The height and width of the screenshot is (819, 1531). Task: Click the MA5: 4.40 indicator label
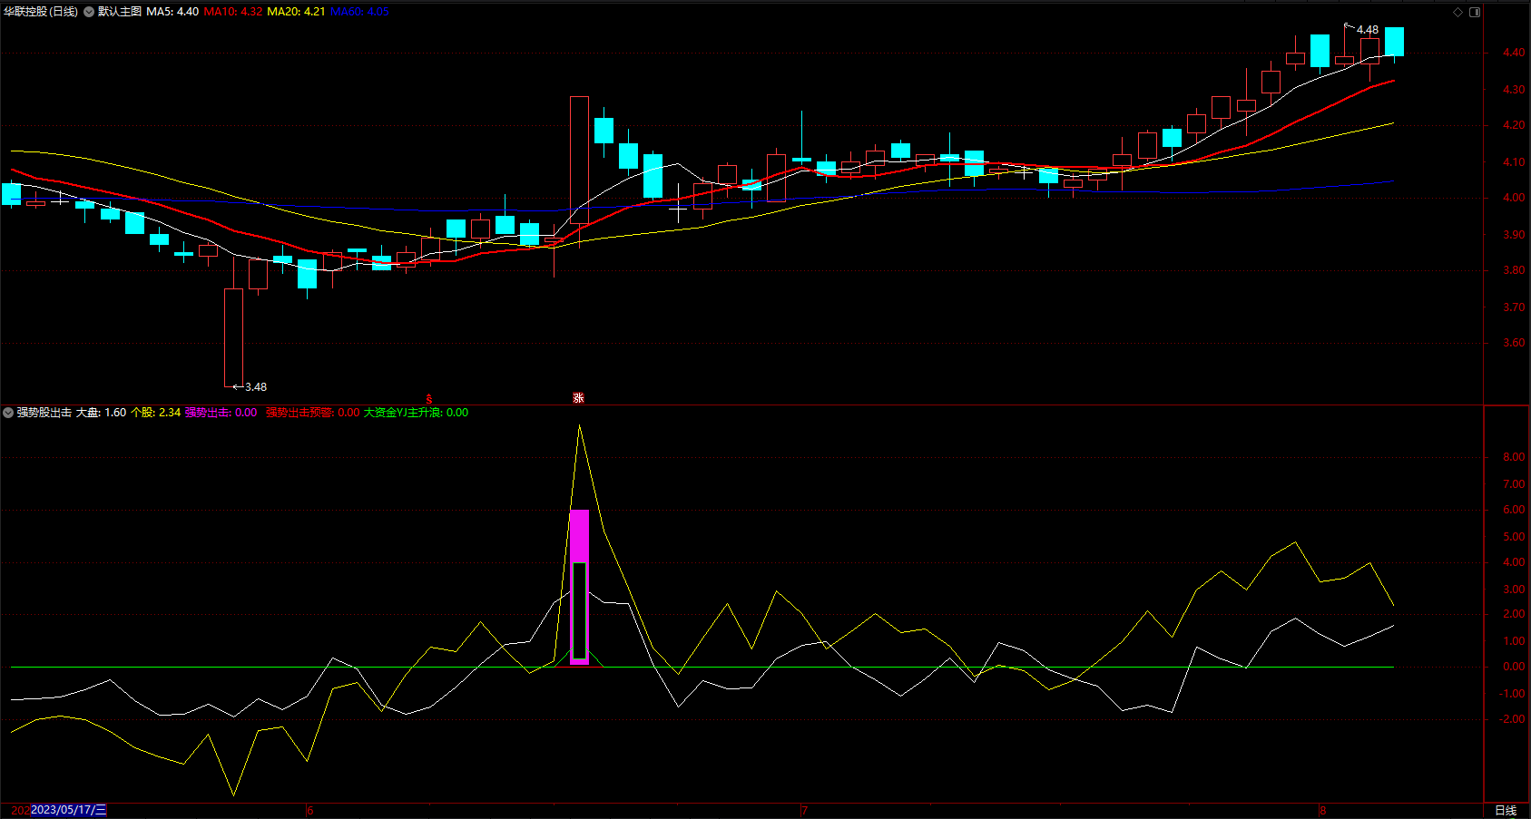172,12
